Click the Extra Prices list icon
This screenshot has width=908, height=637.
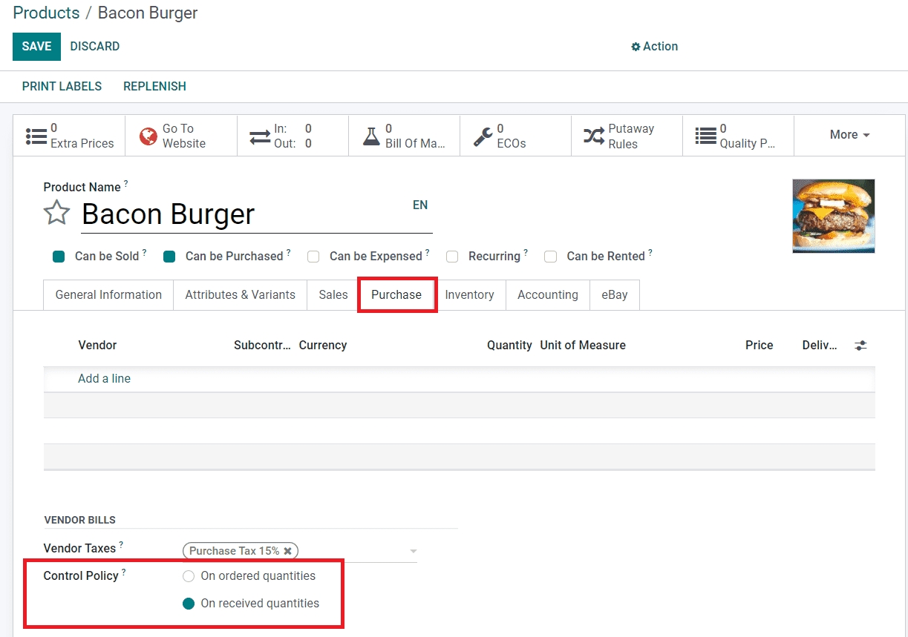[36, 136]
